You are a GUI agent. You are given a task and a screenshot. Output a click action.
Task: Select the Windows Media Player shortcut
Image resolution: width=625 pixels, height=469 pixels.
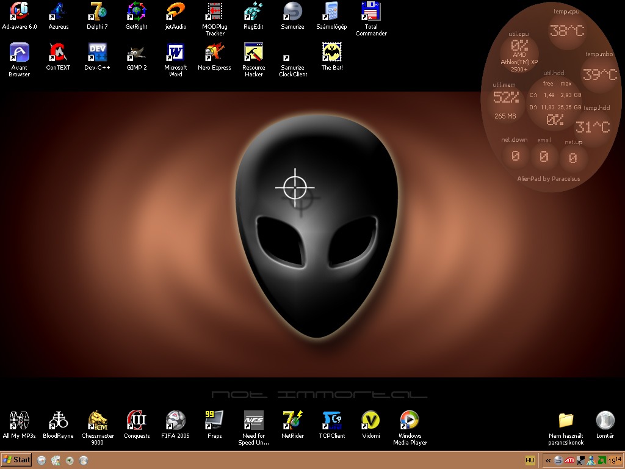(410, 420)
